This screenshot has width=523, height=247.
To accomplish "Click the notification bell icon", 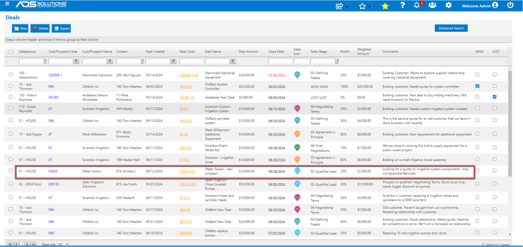I will click(417, 5).
